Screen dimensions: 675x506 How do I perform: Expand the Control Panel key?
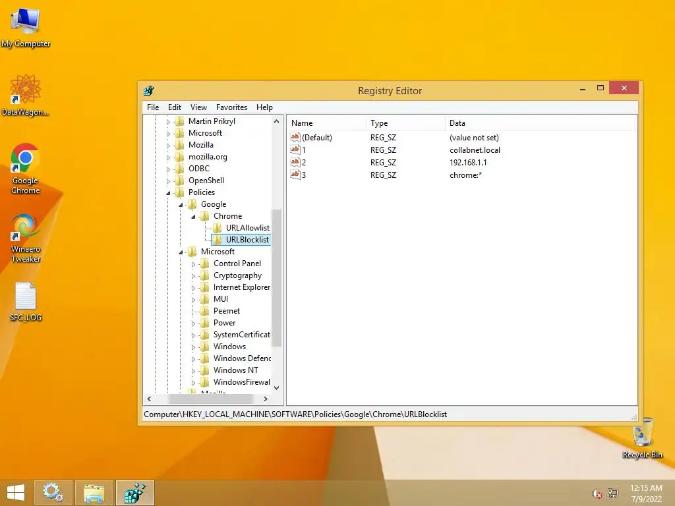193,264
